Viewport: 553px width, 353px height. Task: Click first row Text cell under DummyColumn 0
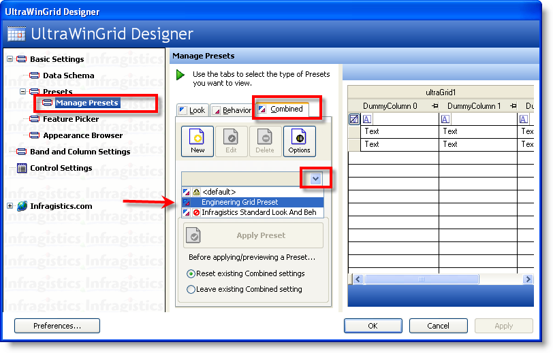pyautogui.click(x=400, y=131)
